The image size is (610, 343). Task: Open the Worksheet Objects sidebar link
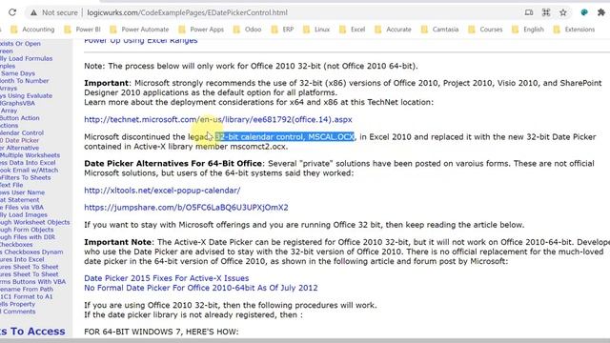click(x=35, y=222)
